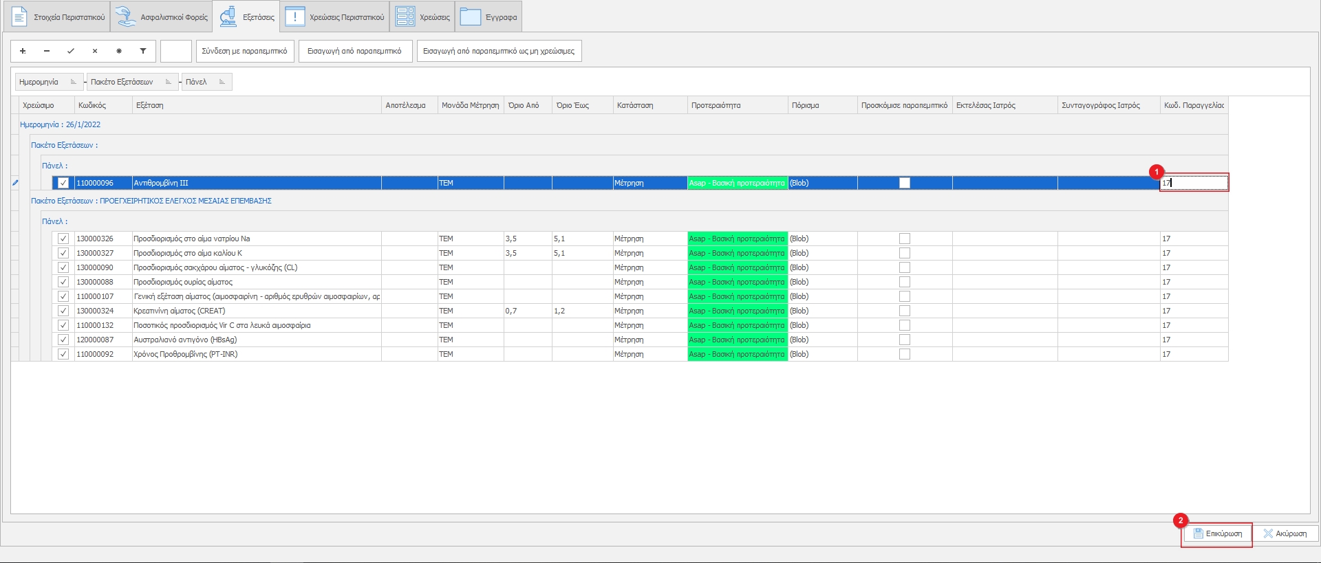
Task: Click Εισαγωγή από παραπεμπτικό button
Action: coord(355,51)
